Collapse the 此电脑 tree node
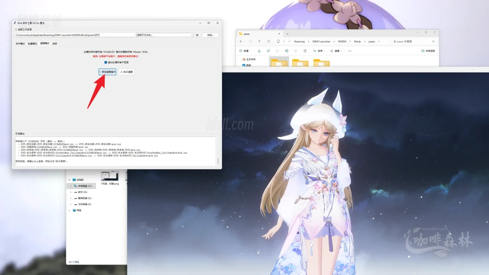 (68, 180)
